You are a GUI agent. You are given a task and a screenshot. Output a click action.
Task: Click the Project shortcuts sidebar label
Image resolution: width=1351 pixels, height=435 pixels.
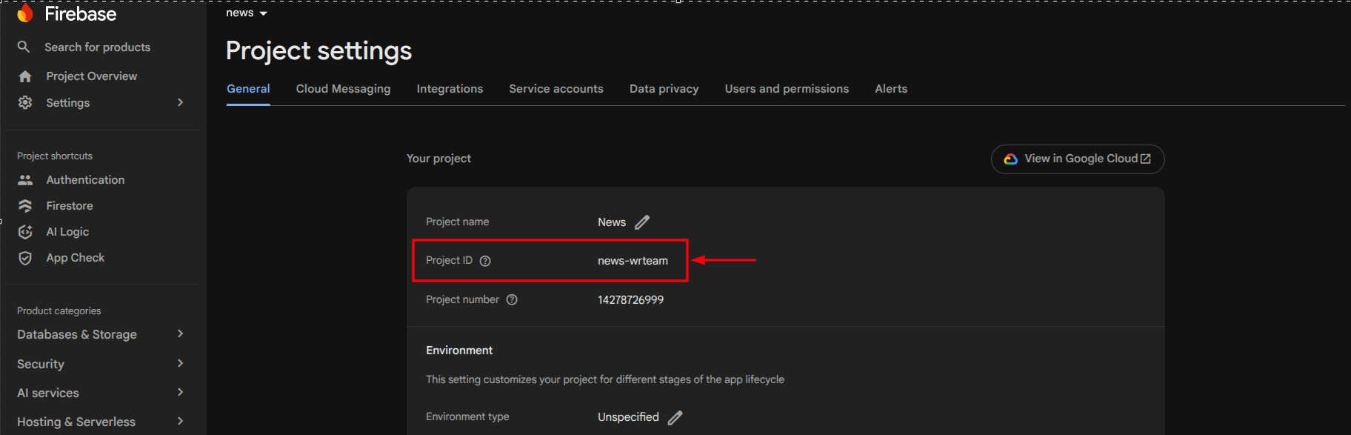coord(55,156)
